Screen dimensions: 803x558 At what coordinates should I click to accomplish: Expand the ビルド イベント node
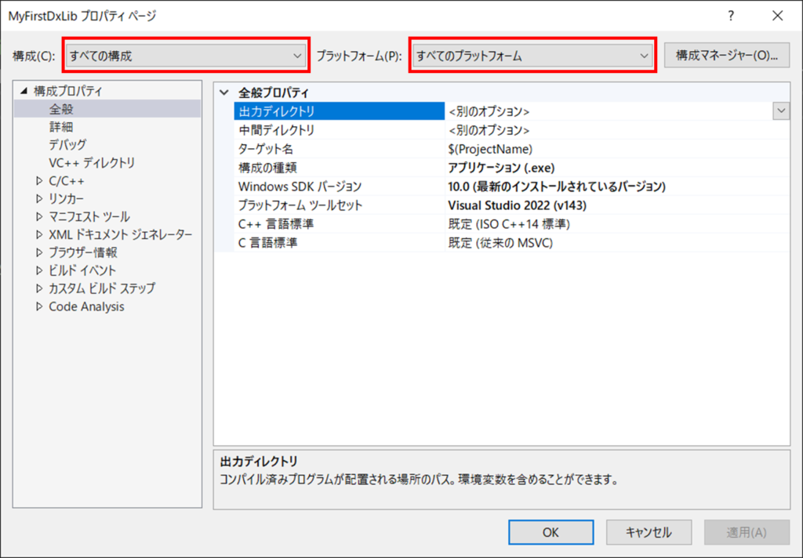tap(40, 270)
